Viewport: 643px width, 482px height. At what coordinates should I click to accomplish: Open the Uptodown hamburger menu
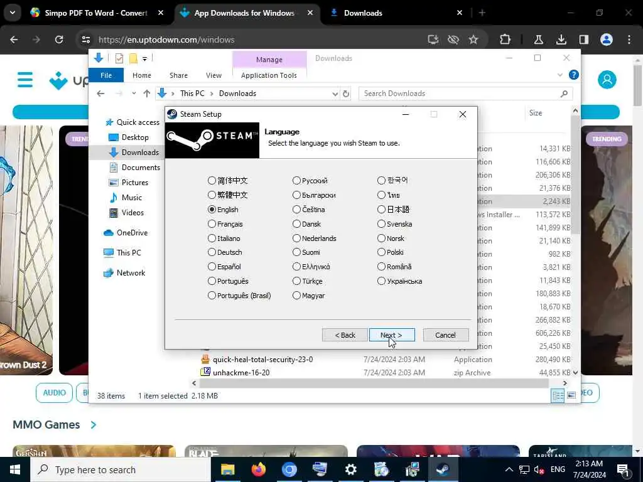(25, 80)
